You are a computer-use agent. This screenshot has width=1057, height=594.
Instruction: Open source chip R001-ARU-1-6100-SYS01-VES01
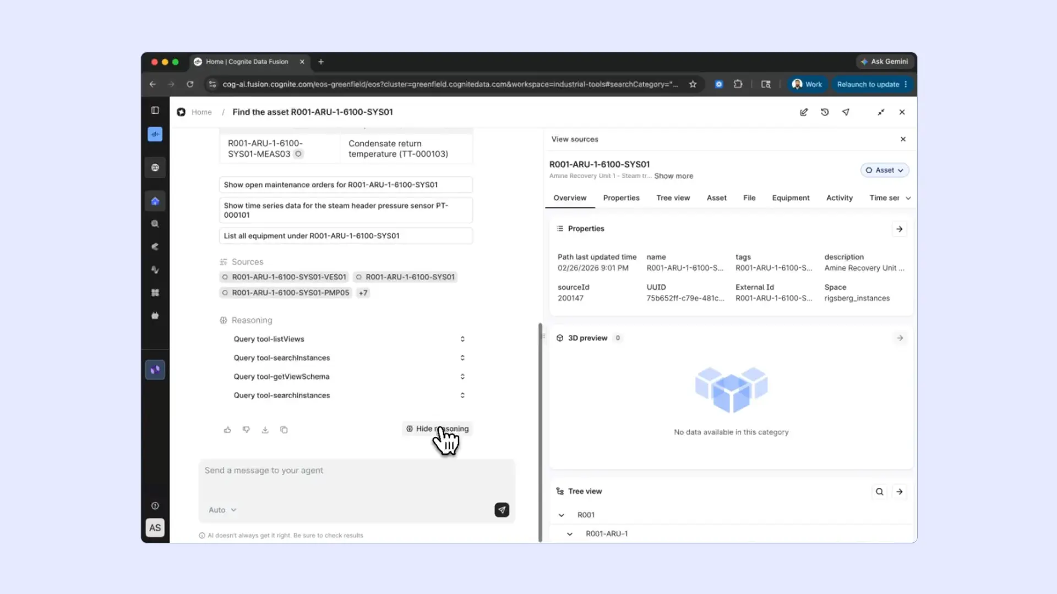pyautogui.click(x=284, y=277)
